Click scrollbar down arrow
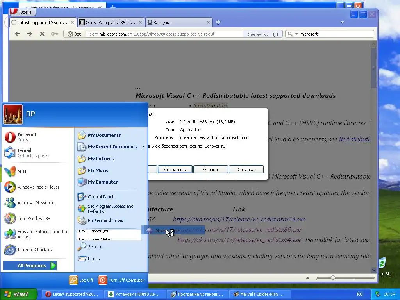The image size is (400, 300). tap(373, 270)
